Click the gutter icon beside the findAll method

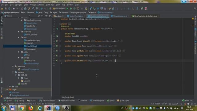[57, 41]
